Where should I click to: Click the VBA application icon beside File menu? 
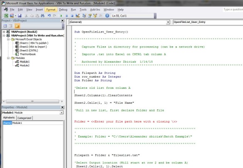[x=6, y=10]
